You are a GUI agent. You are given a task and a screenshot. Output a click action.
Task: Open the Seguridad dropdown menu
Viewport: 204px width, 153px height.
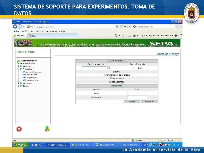(x=154, y=35)
